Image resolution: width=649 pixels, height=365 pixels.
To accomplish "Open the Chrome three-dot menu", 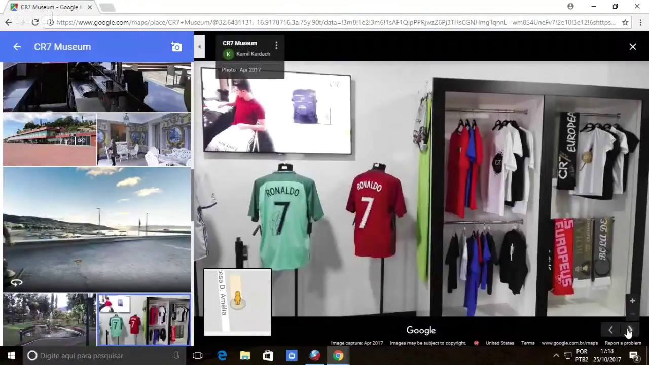I will [x=640, y=22].
